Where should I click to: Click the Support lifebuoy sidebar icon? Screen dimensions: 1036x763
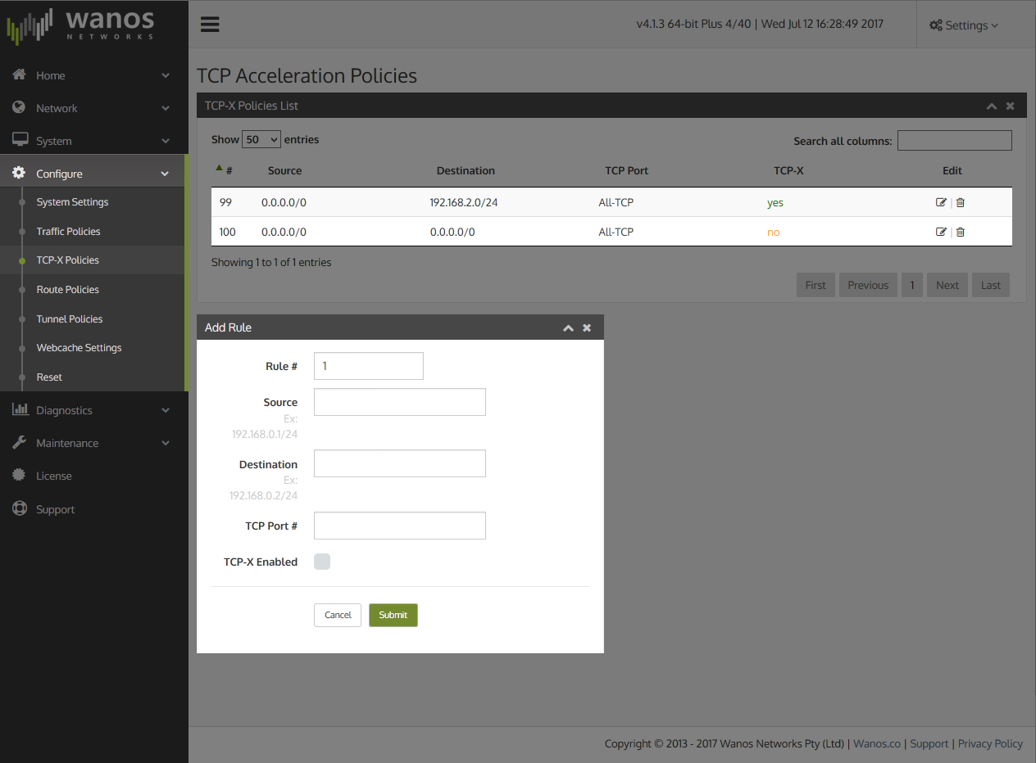[20, 509]
